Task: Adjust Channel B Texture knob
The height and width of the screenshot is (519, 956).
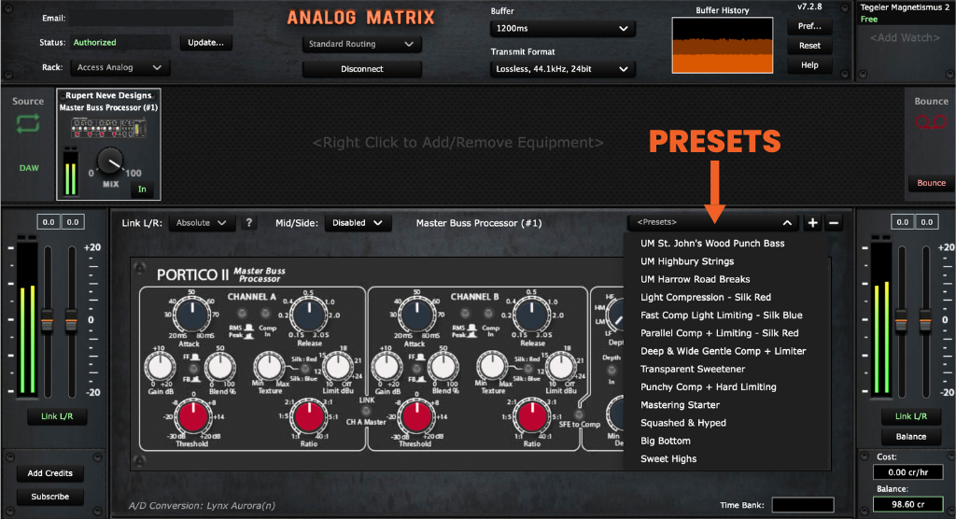Action: tap(492, 367)
